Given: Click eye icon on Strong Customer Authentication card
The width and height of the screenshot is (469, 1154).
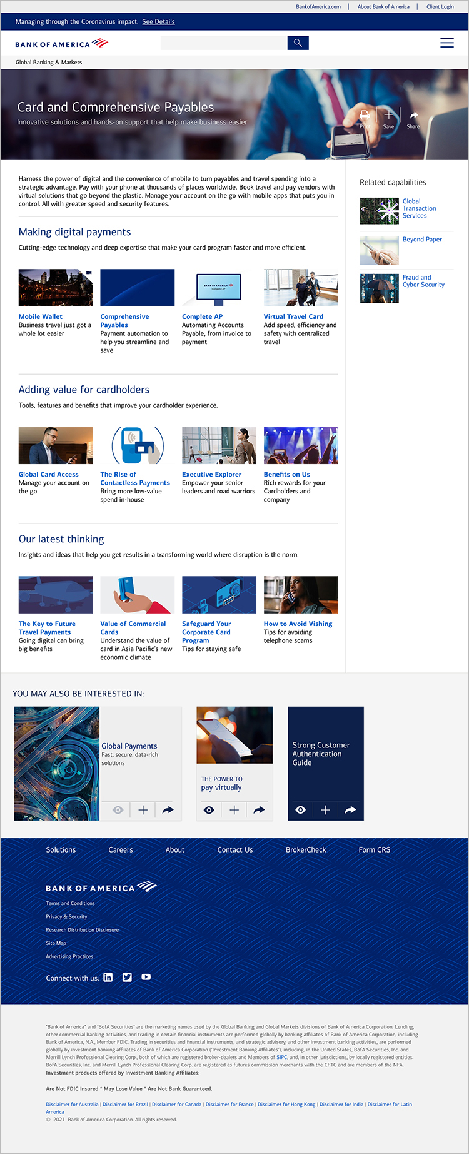Looking at the screenshot, I should [300, 810].
